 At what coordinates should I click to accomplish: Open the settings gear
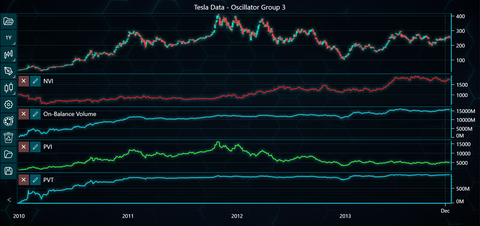(8, 104)
